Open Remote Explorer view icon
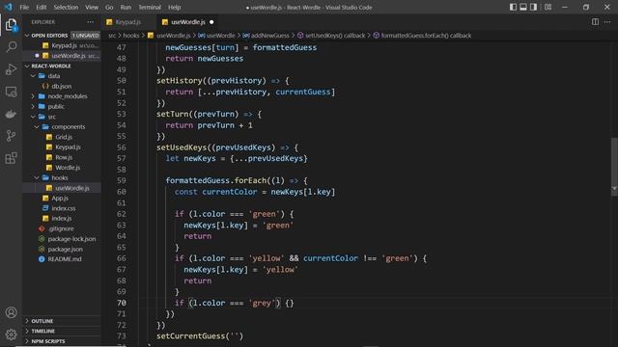The image size is (618, 347). click(x=11, y=92)
